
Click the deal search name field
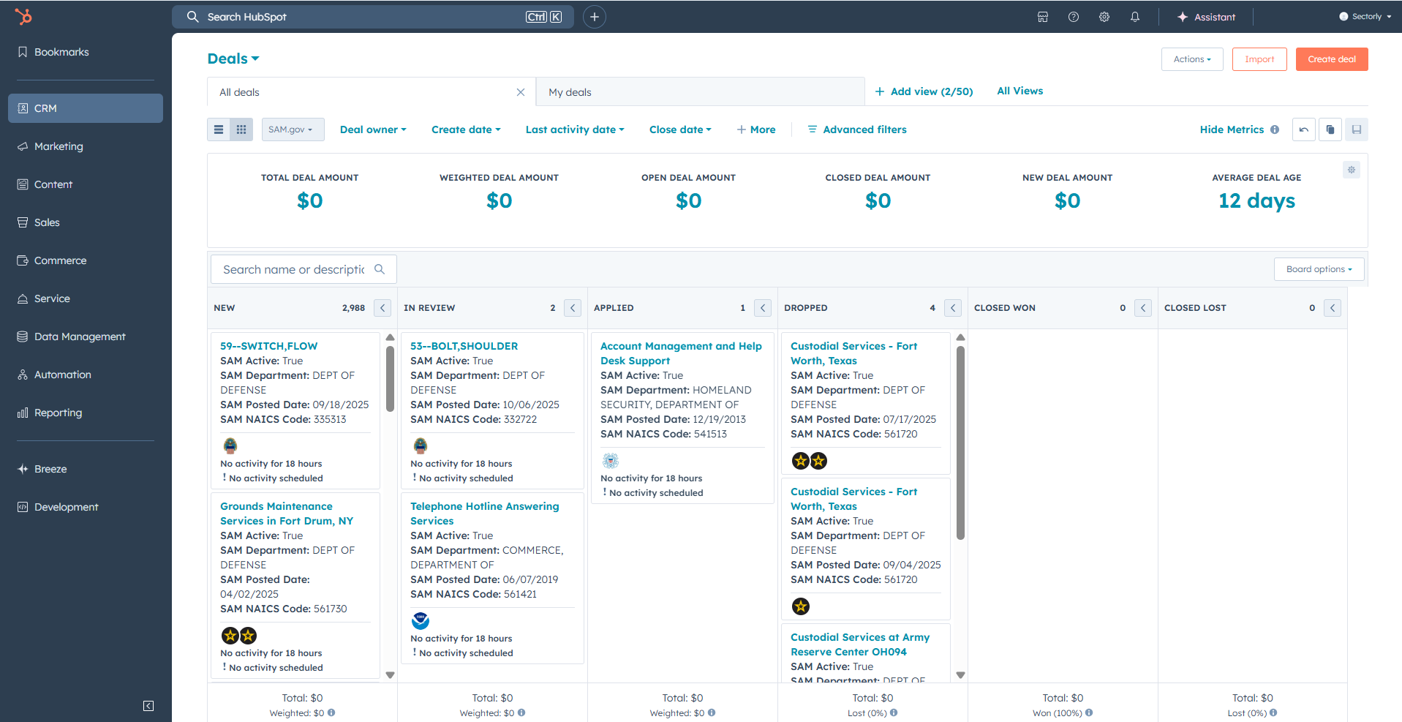[294, 269]
